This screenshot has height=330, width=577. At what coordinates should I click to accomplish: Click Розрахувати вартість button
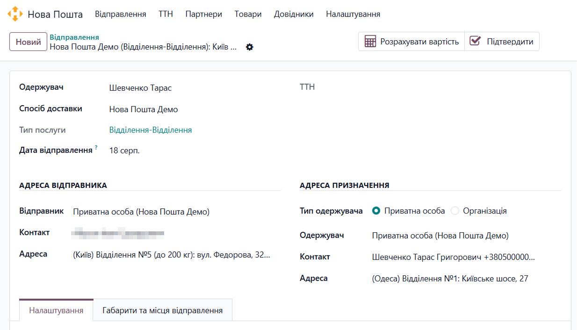[x=411, y=41]
